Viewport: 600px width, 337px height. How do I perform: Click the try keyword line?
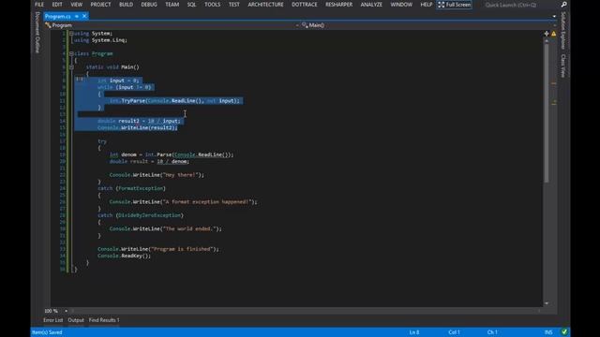click(x=102, y=141)
